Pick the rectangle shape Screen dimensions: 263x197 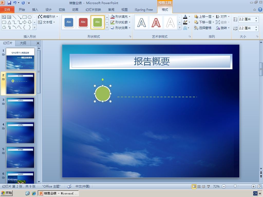pos(25,17)
